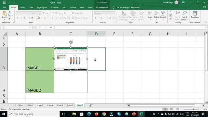Open the Name Box dropdown arrow
This screenshot has width=208, height=117.
click(x=31, y=27)
